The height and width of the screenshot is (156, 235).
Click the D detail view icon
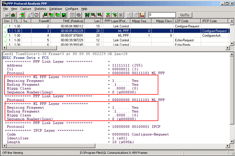tap(51, 15)
